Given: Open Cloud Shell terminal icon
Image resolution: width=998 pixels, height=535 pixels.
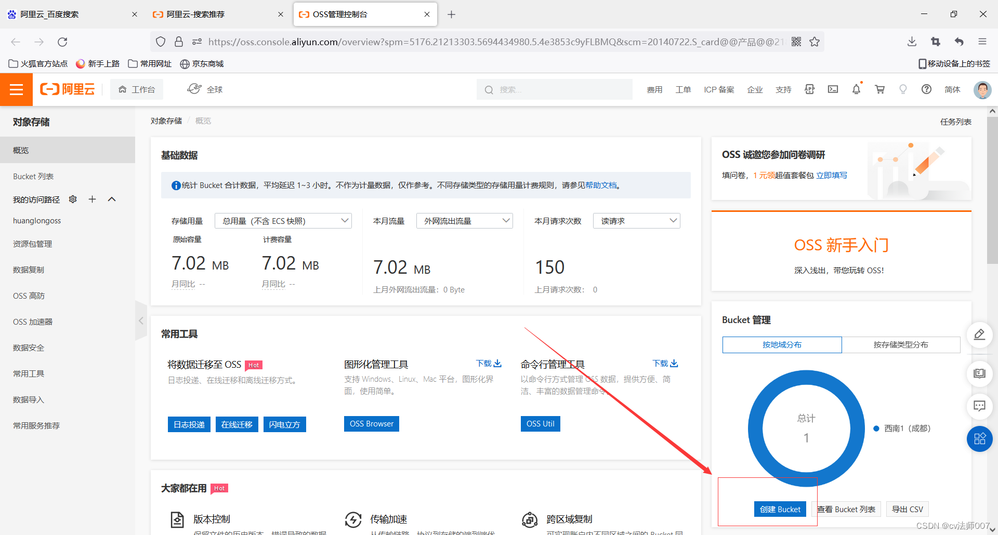Looking at the screenshot, I should [x=833, y=89].
